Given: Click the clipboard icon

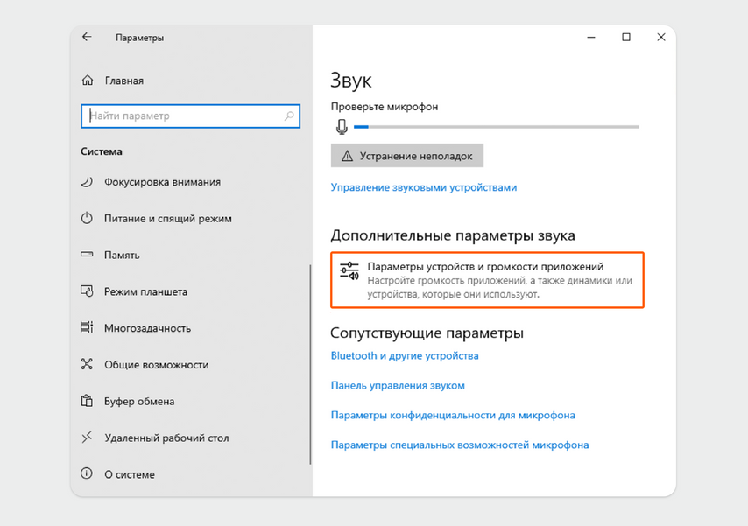Looking at the screenshot, I should click(87, 401).
